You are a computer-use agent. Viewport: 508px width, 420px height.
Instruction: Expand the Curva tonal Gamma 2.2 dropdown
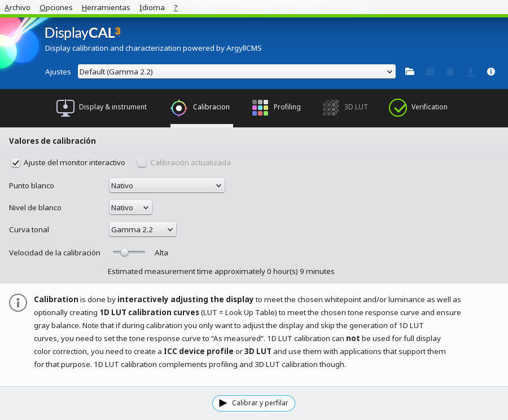(143, 229)
